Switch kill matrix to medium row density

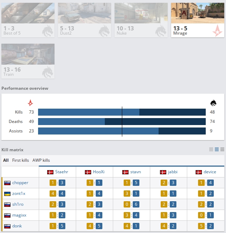point(217,150)
